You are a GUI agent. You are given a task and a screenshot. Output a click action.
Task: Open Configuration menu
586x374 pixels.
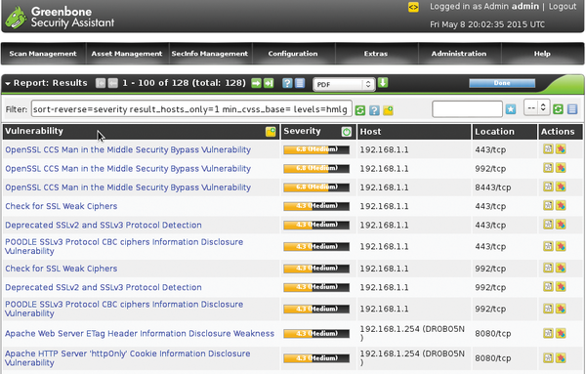[x=293, y=54]
